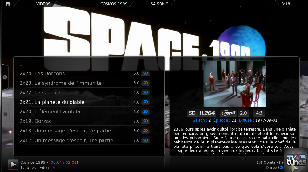The width and height of the screenshot is (308, 172).
Task: Expand the side panel arrow on left edge
Action: (x=5, y=77)
